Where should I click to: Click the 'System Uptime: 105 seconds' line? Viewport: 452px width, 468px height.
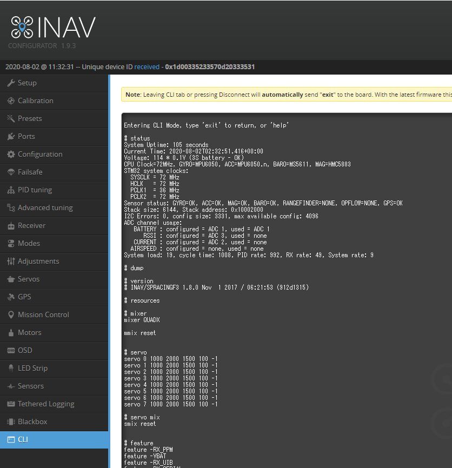(166, 145)
